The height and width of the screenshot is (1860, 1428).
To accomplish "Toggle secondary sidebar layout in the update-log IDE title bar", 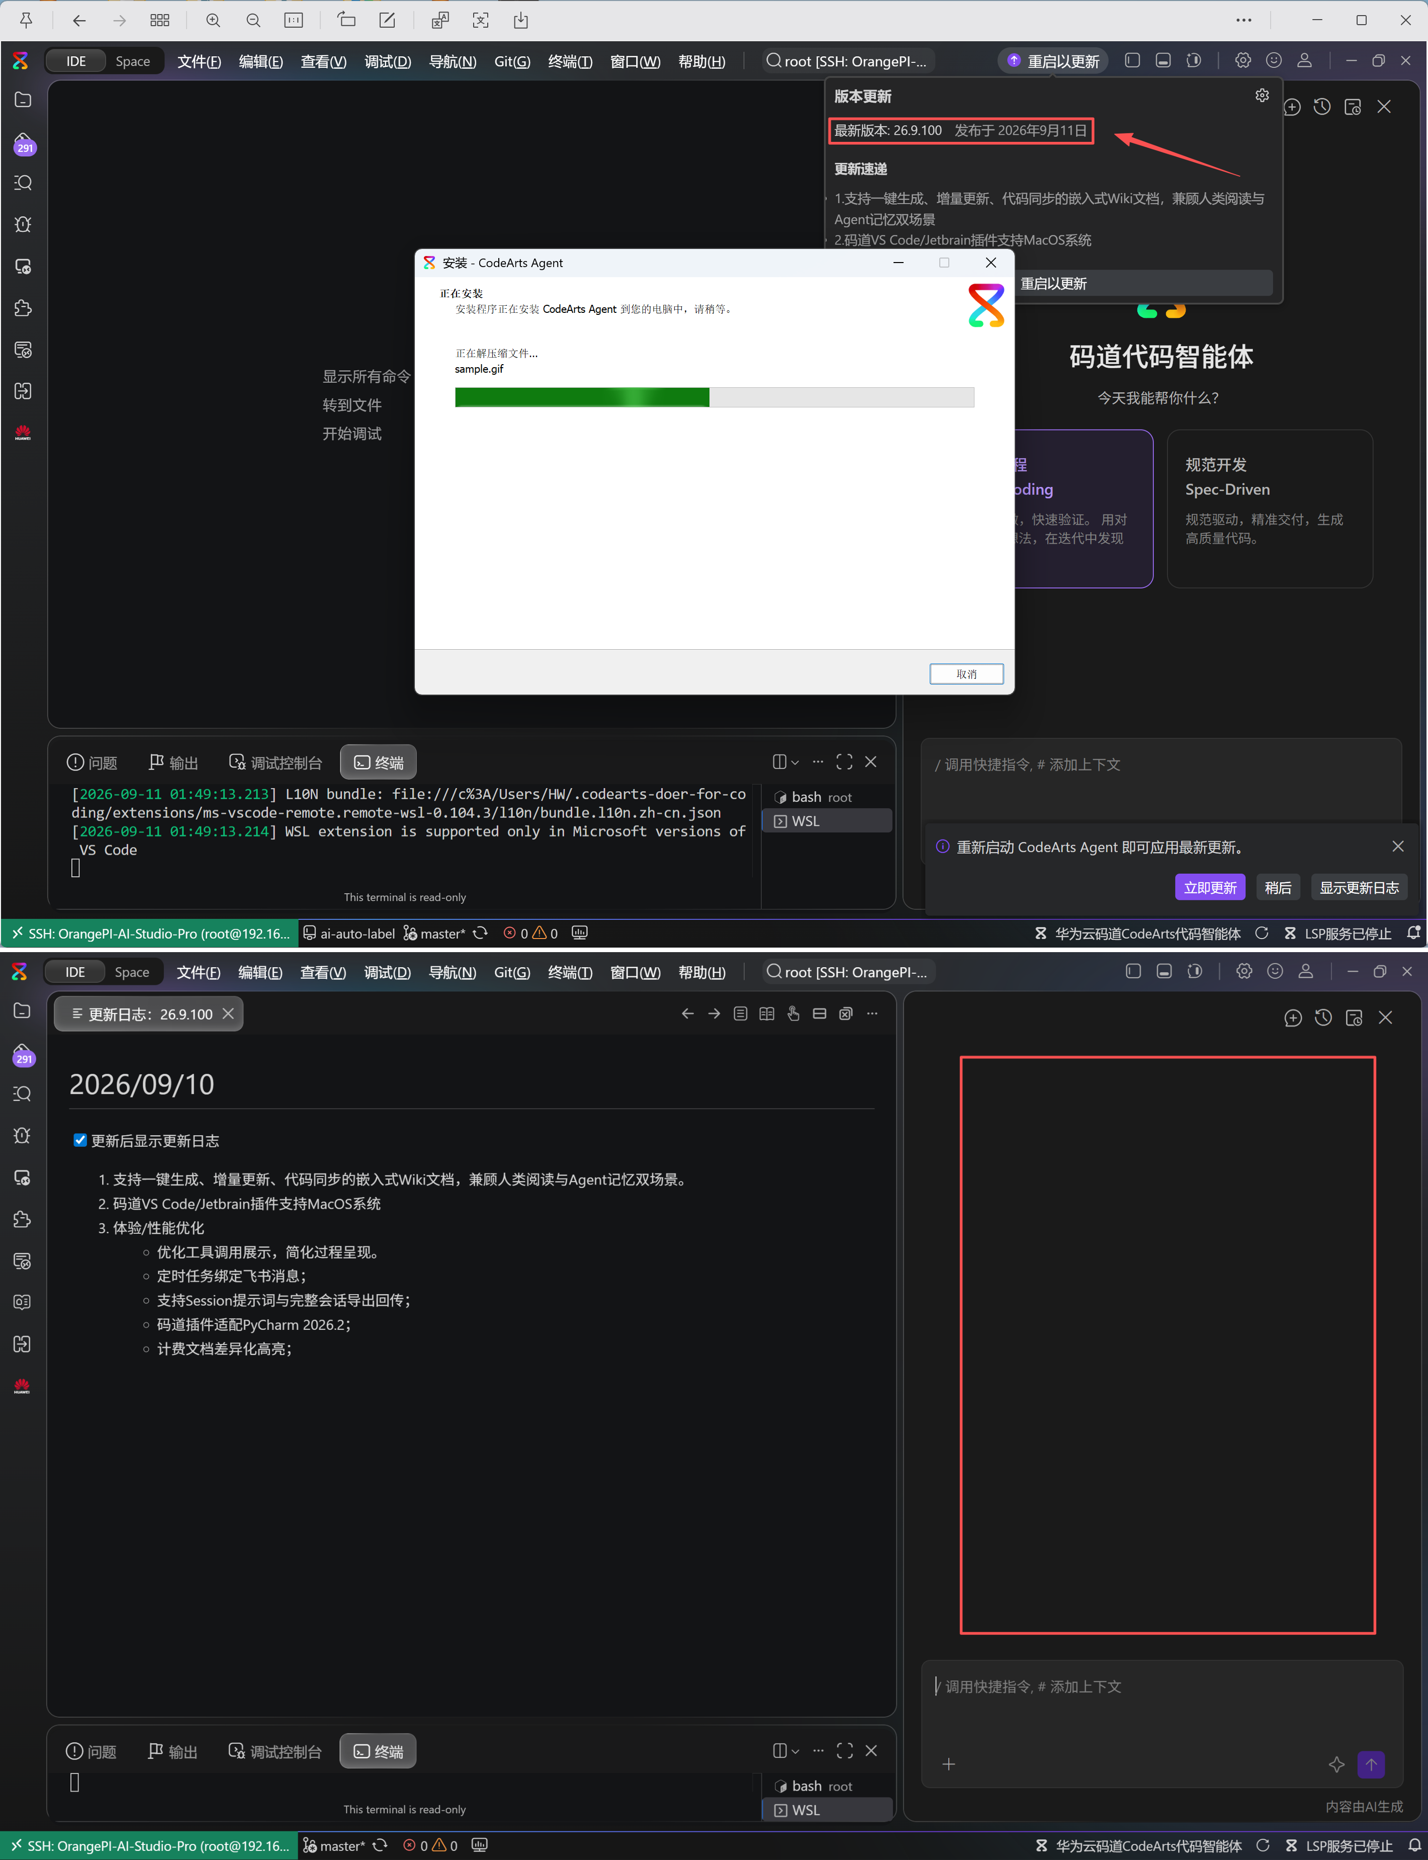I will click(1195, 971).
